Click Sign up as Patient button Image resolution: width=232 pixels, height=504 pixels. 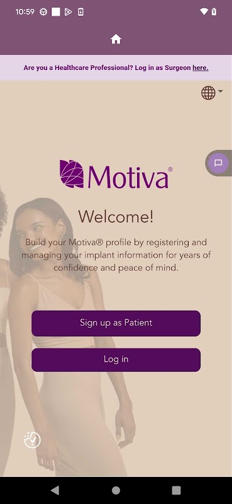click(x=116, y=323)
